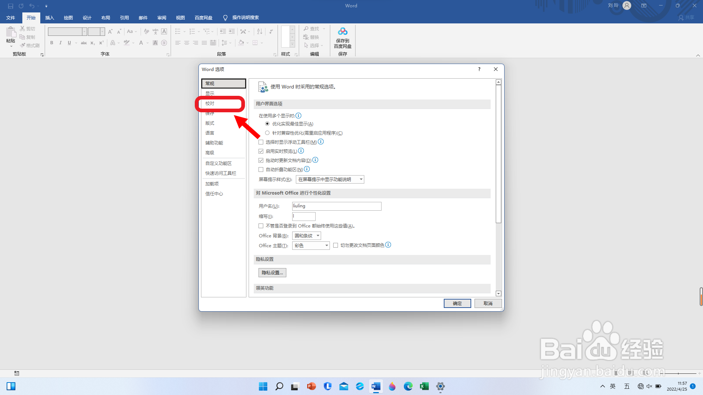The image size is (703, 395).
Task: Toggle 拖动时更新文档内容 checkbox
Action: pos(261,160)
